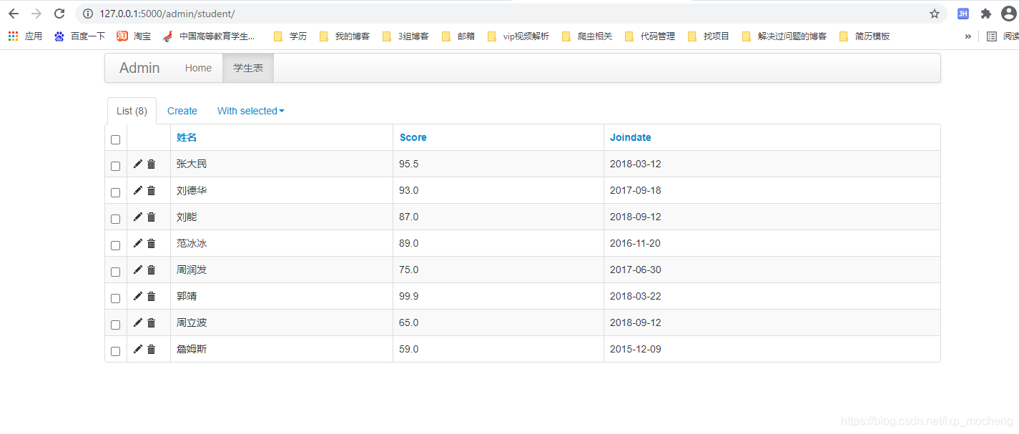Mark the 詹姆斯 row checkbox

[x=115, y=351]
